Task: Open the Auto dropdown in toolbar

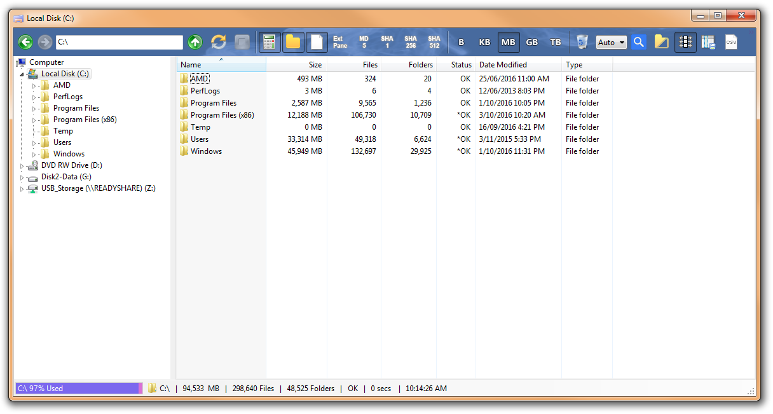Action: (612, 42)
